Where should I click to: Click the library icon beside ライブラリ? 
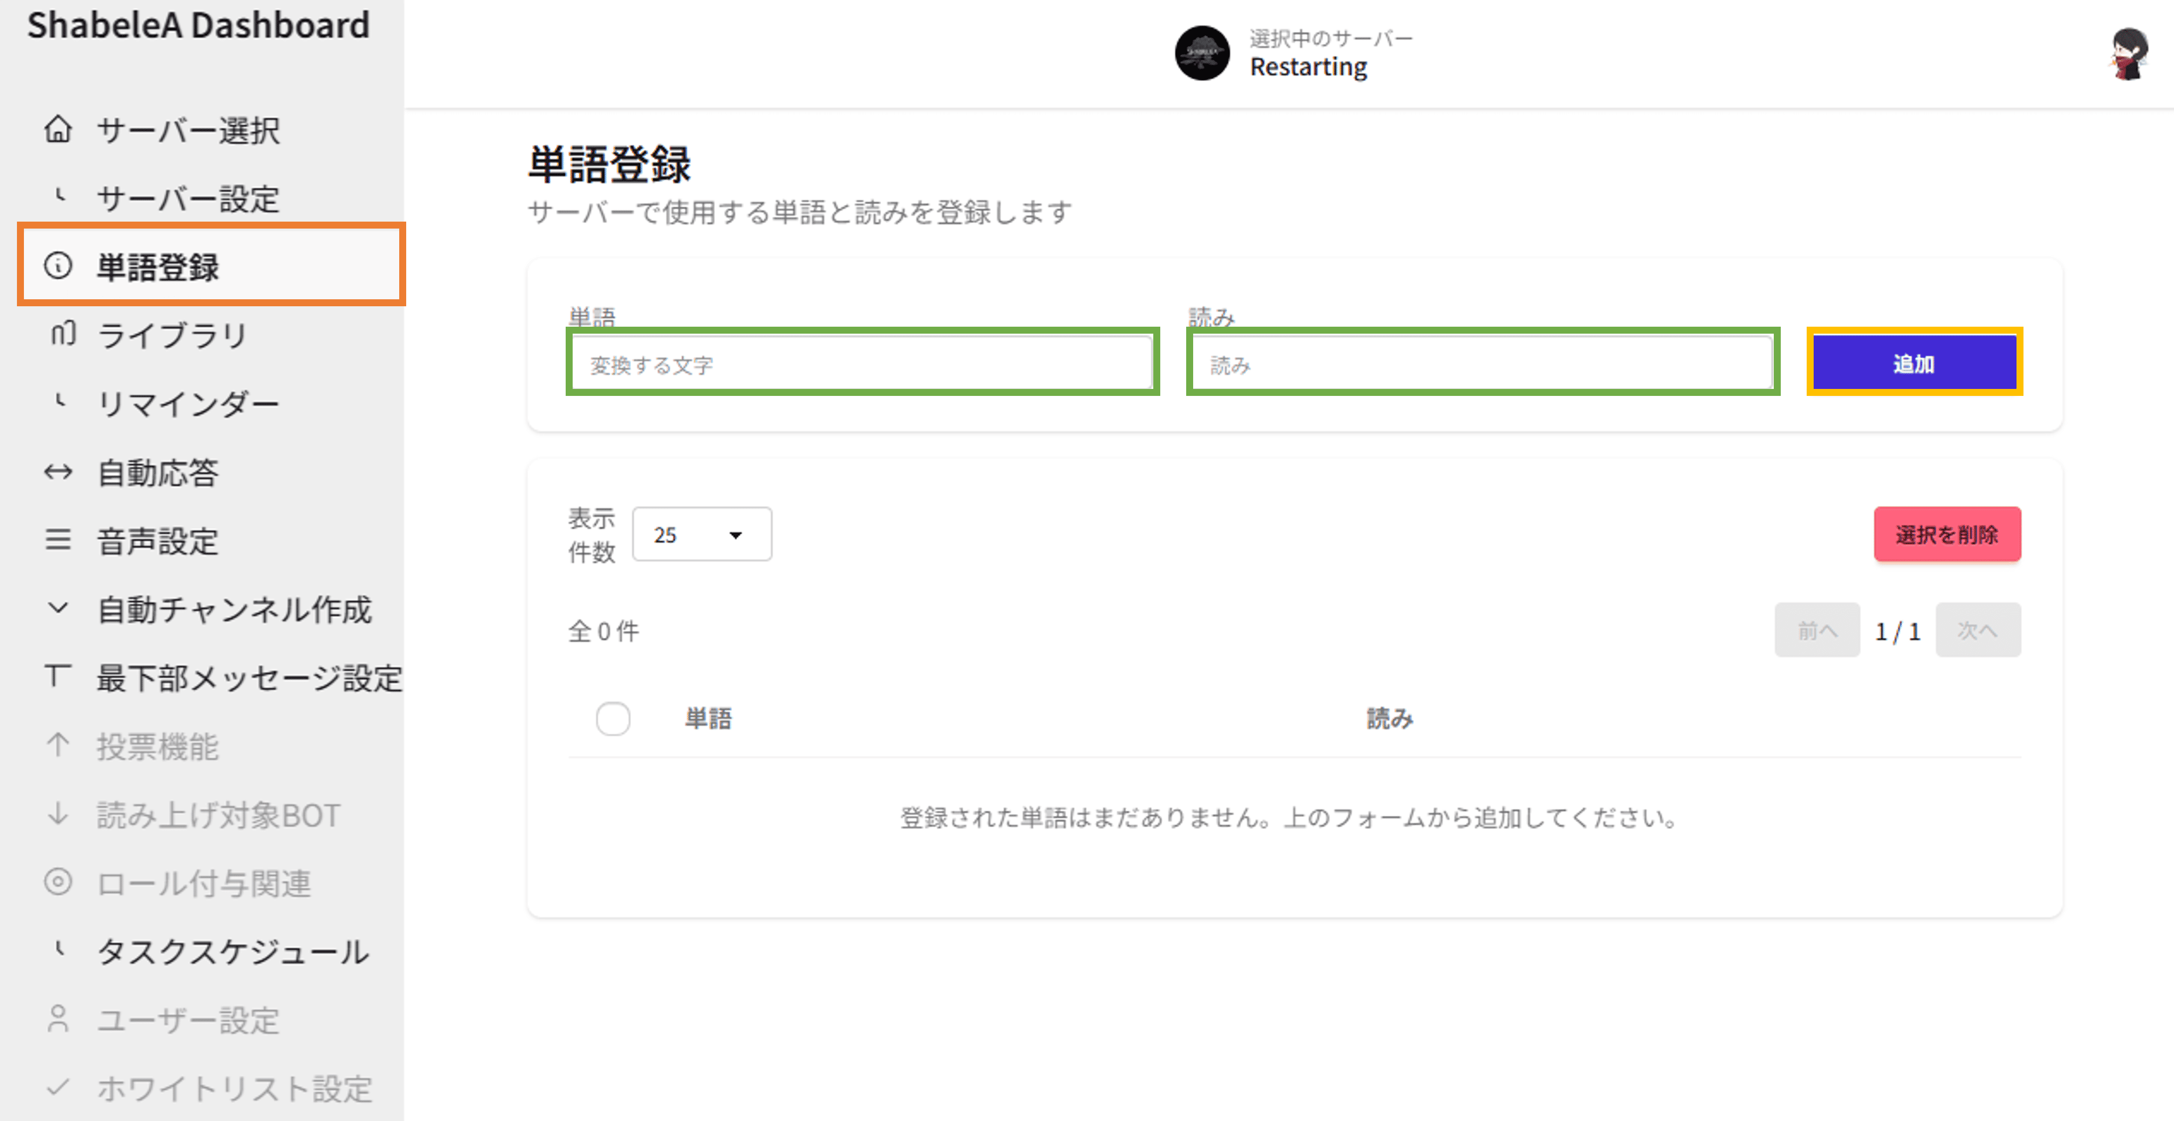[62, 335]
